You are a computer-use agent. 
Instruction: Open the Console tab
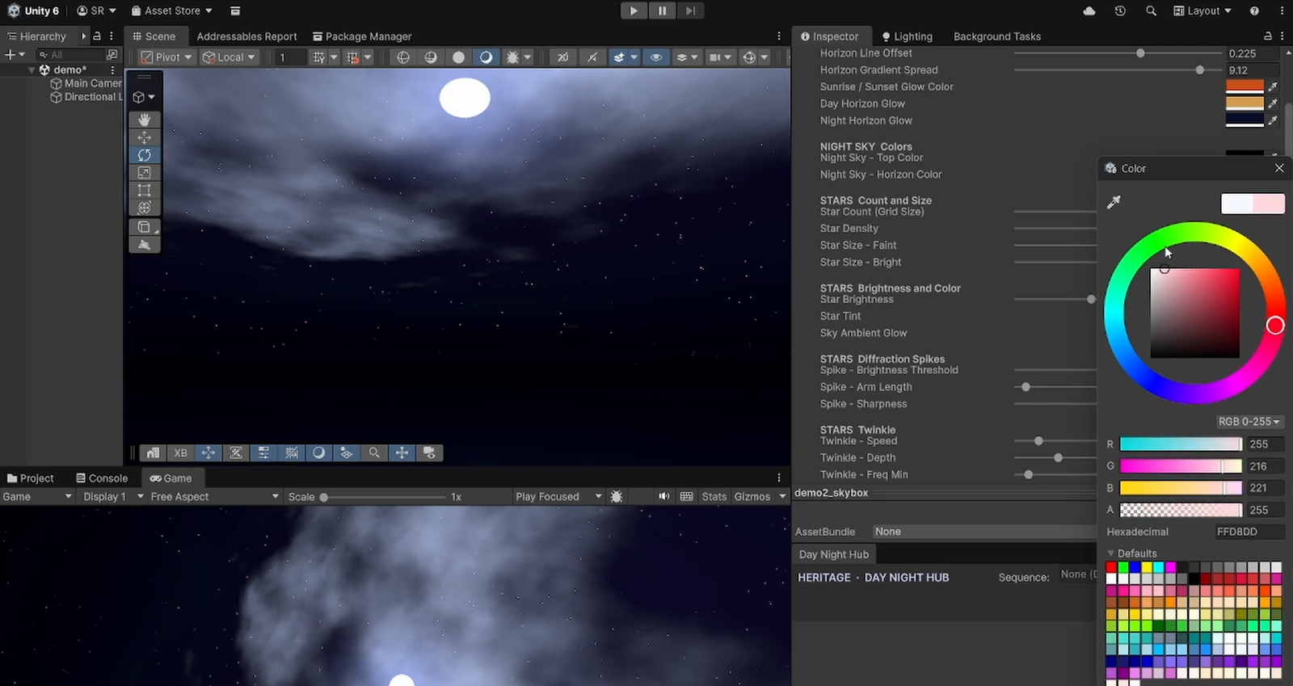click(x=102, y=478)
